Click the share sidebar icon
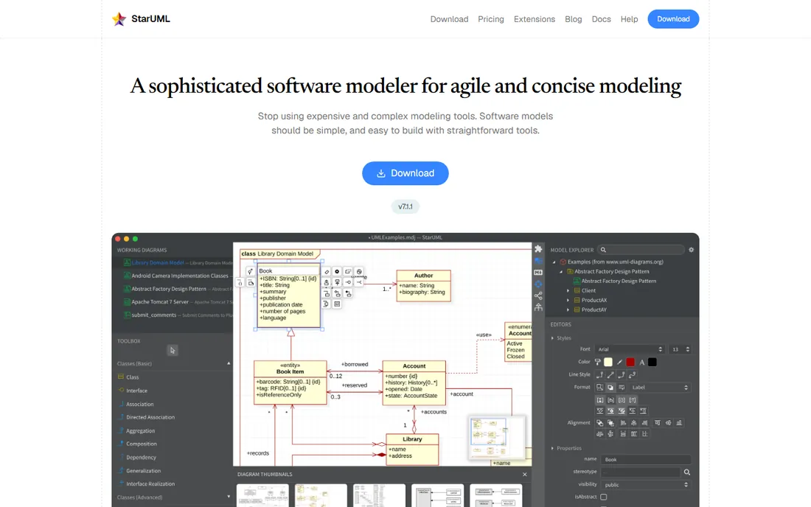Image resolution: width=811 pixels, height=507 pixels. 538,296
